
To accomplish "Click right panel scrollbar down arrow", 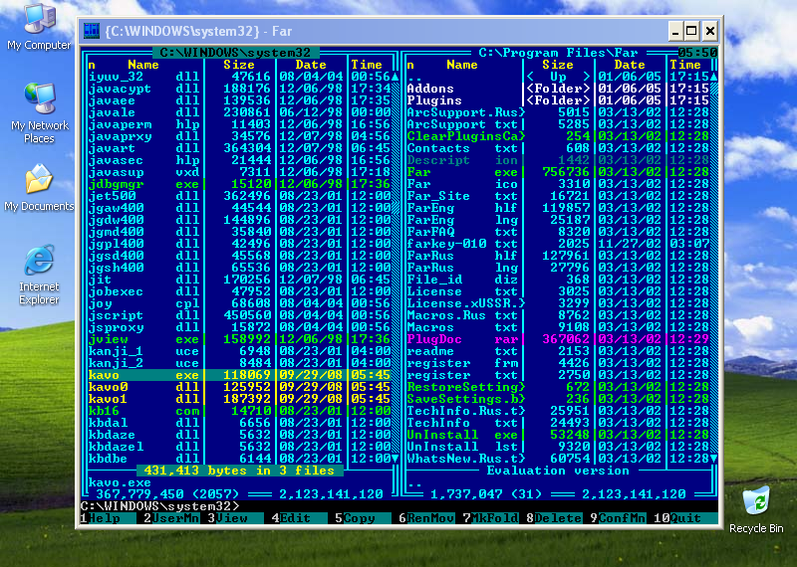I will tap(713, 459).
